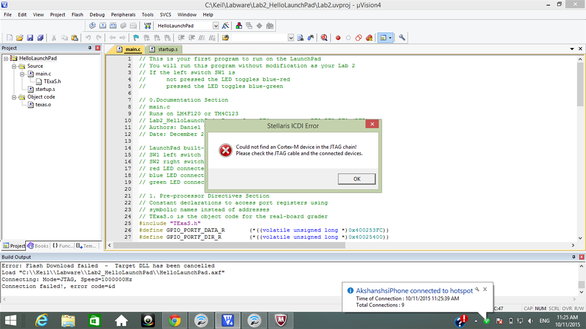This screenshot has height=329, width=586.
Task: Close the Stellaris ICDI Error dialog
Action: [x=372, y=125]
